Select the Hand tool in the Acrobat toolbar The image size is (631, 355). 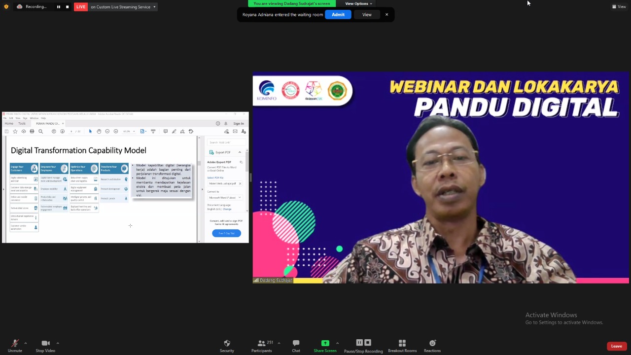(x=99, y=131)
